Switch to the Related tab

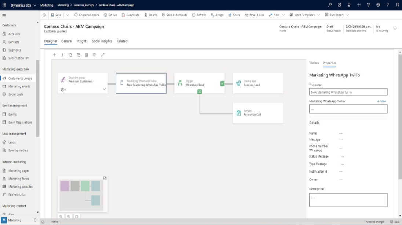click(122, 41)
